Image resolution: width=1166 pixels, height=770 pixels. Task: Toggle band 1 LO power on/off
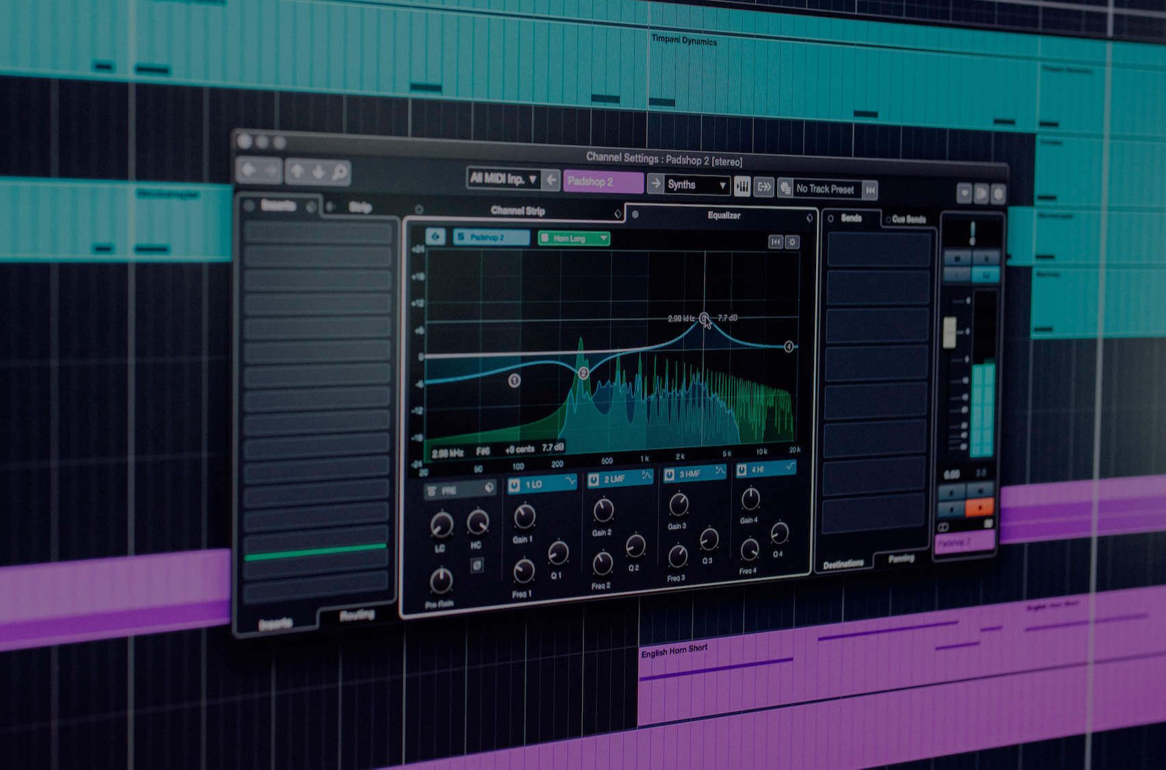514,485
